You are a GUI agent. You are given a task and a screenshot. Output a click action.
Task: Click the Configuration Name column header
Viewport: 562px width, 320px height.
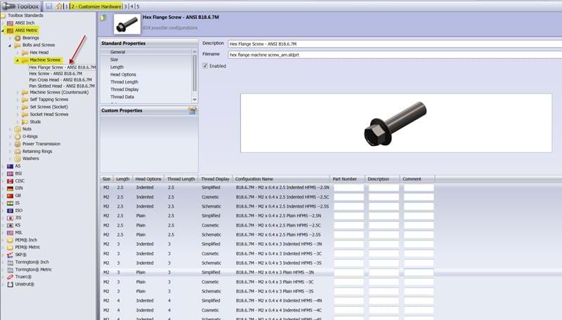[254, 179]
